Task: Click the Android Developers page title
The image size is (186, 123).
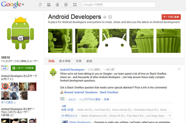Action: coord(75,17)
